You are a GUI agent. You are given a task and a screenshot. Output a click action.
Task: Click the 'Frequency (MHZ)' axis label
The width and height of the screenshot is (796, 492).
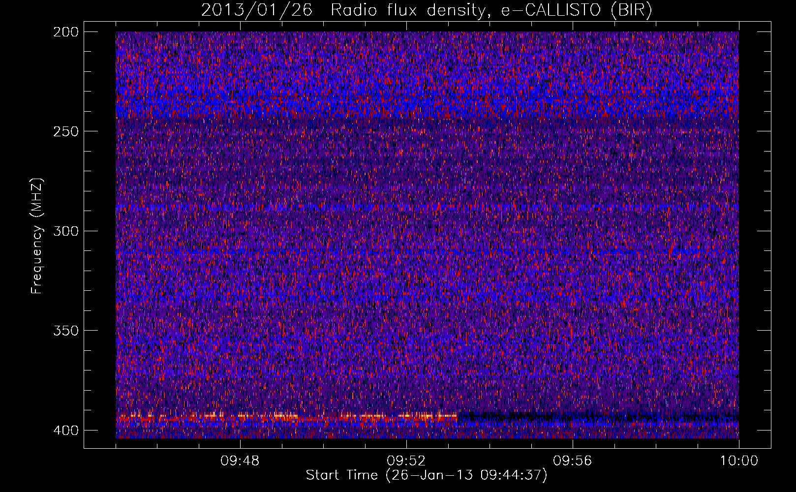click(x=37, y=236)
